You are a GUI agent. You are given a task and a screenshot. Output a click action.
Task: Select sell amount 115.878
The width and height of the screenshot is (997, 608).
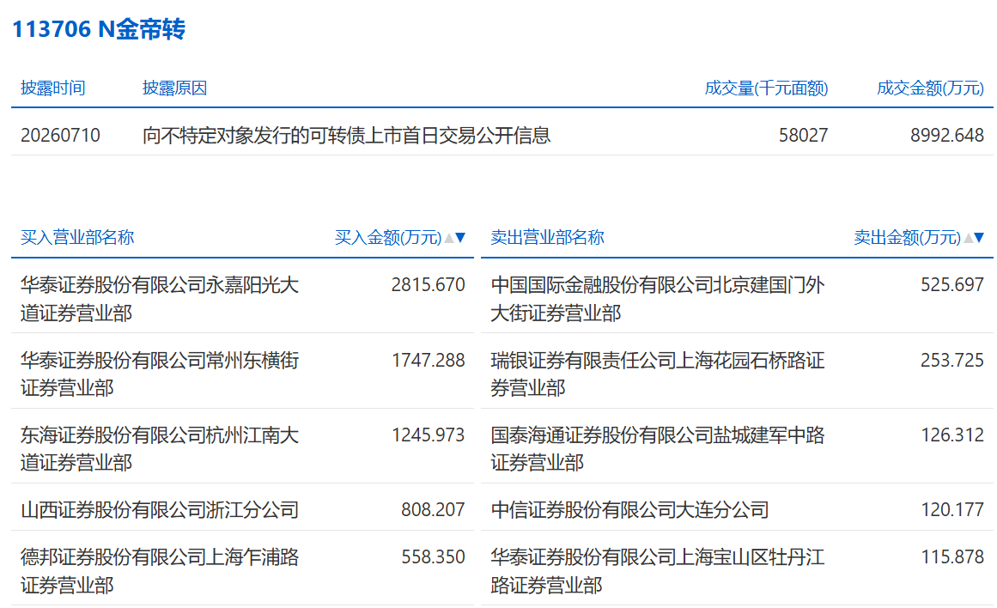click(x=952, y=556)
